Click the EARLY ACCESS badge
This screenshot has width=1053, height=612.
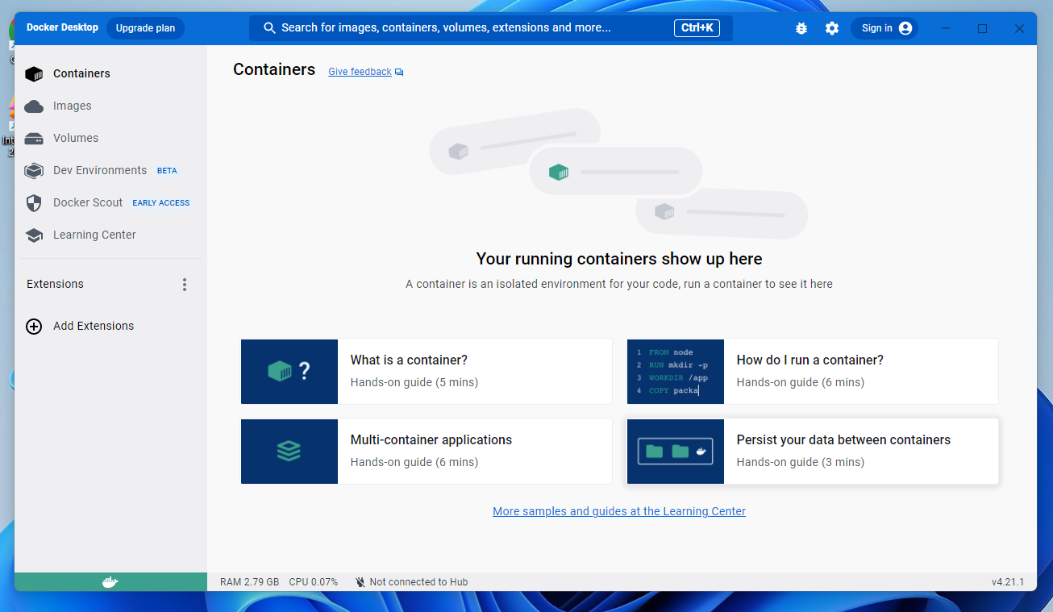click(x=161, y=203)
